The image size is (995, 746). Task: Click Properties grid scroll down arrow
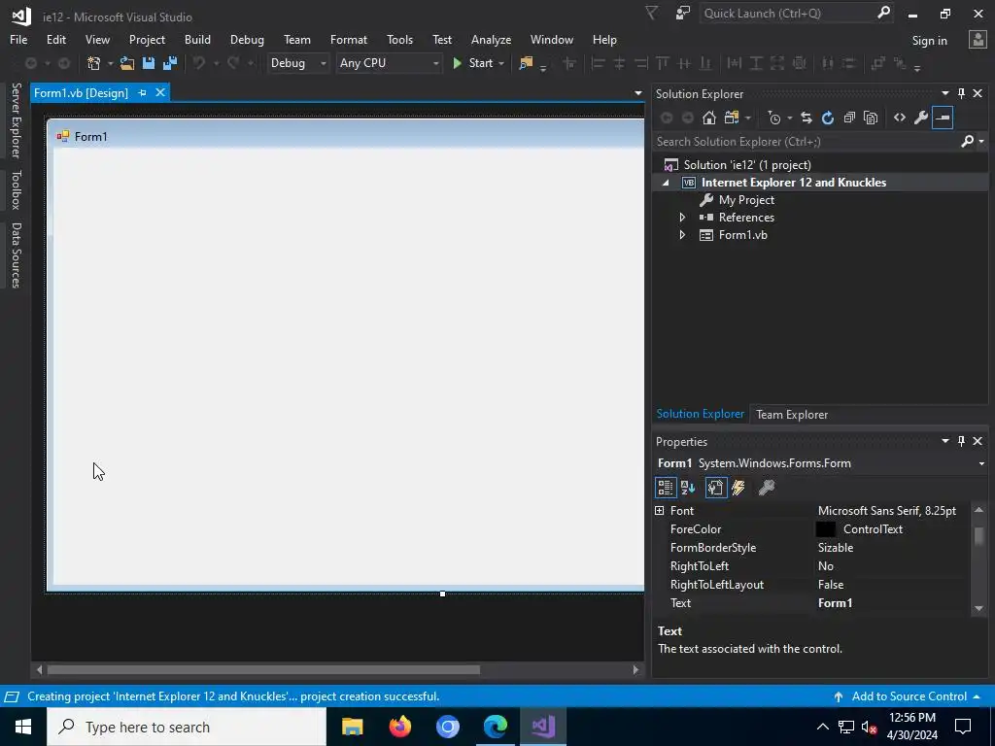coord(978,608)
